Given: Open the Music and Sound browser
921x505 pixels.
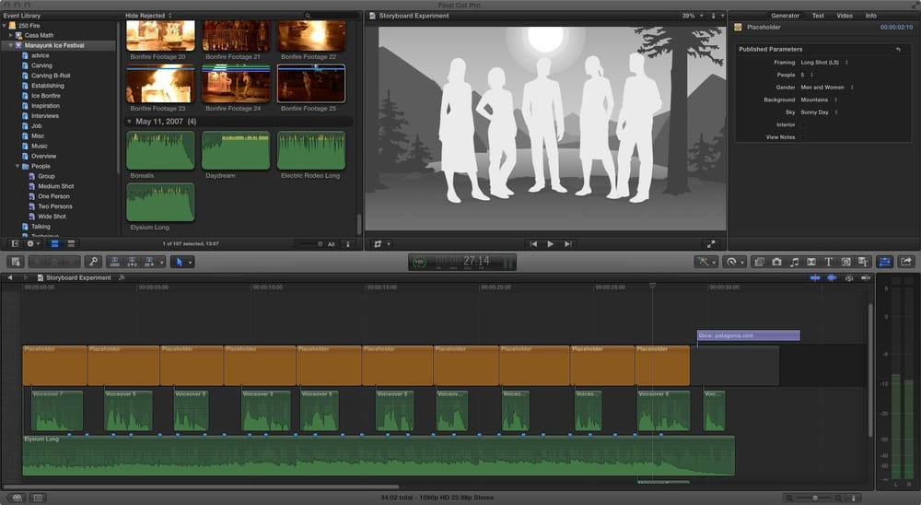Looking at the screenshot, I should [794, 262].
